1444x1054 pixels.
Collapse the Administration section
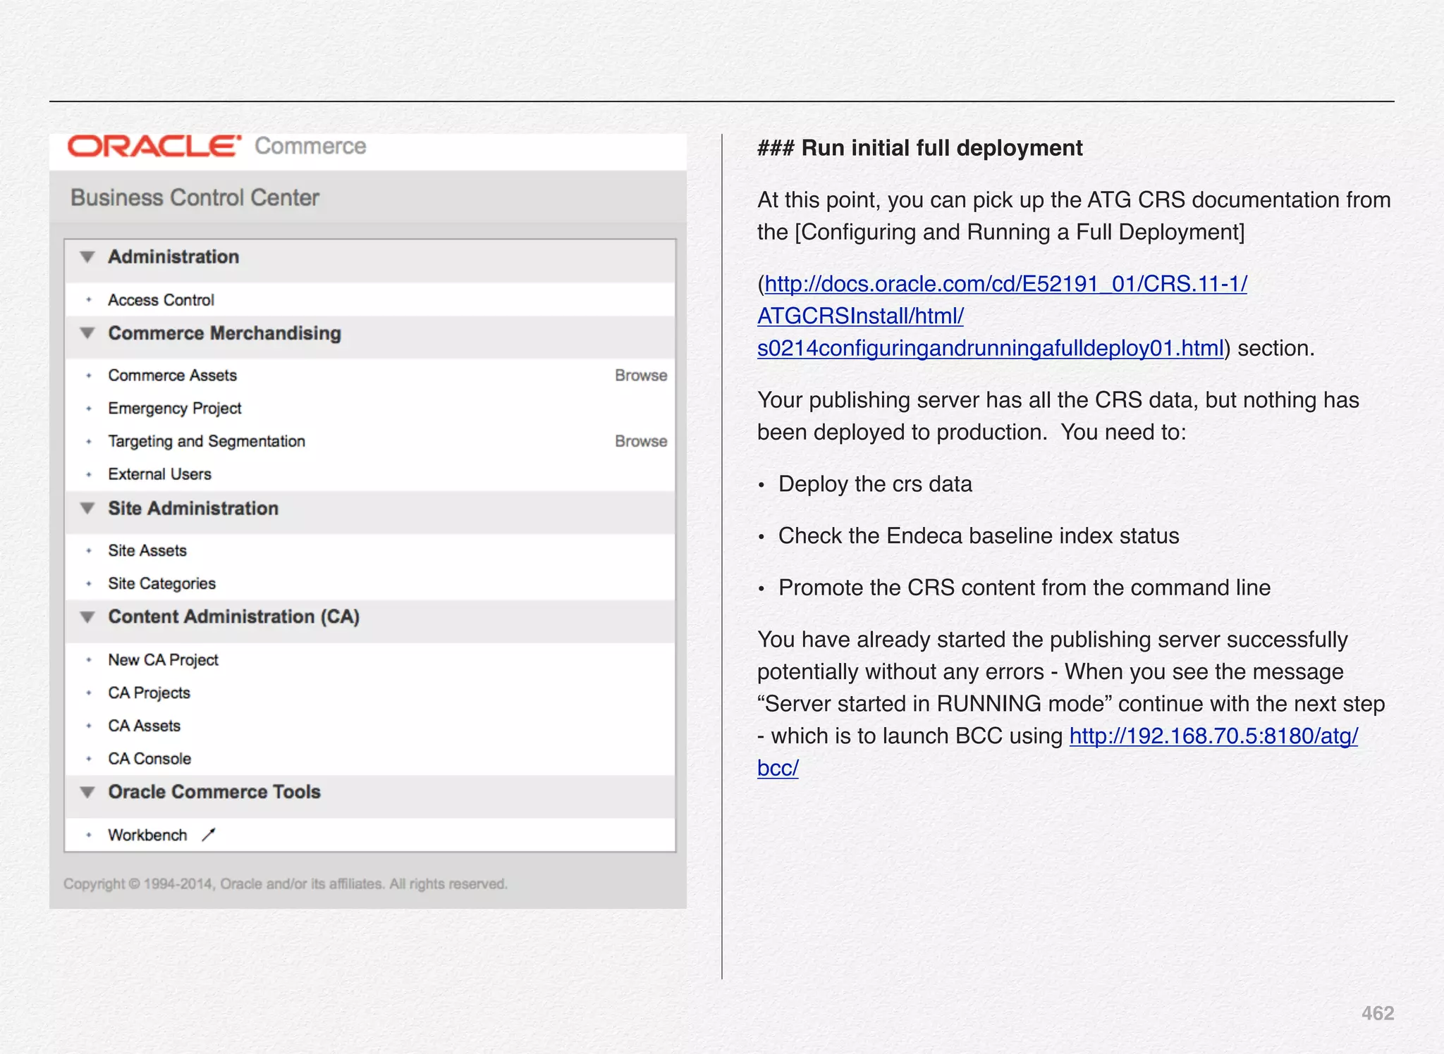87,257
